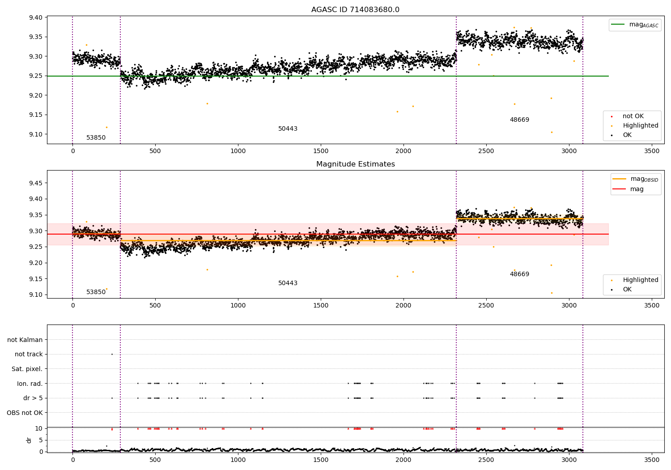Viewport: 671px width, 470px height.
Task: Click the 'Sat. pixel.' axis label
Action: click(x=27, y=369)
